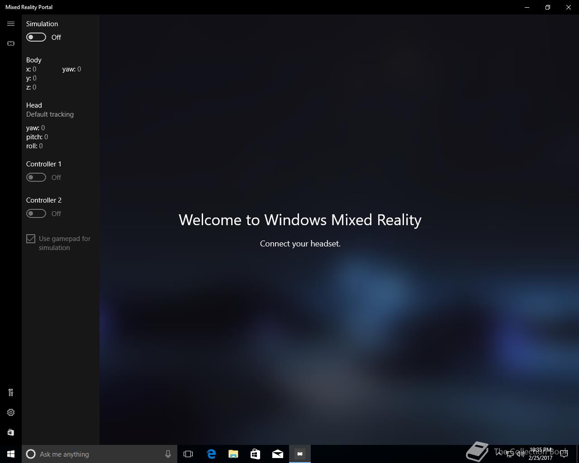Turn on the Simulation toggle
579x463 pixels.
(x=36, y=37)
